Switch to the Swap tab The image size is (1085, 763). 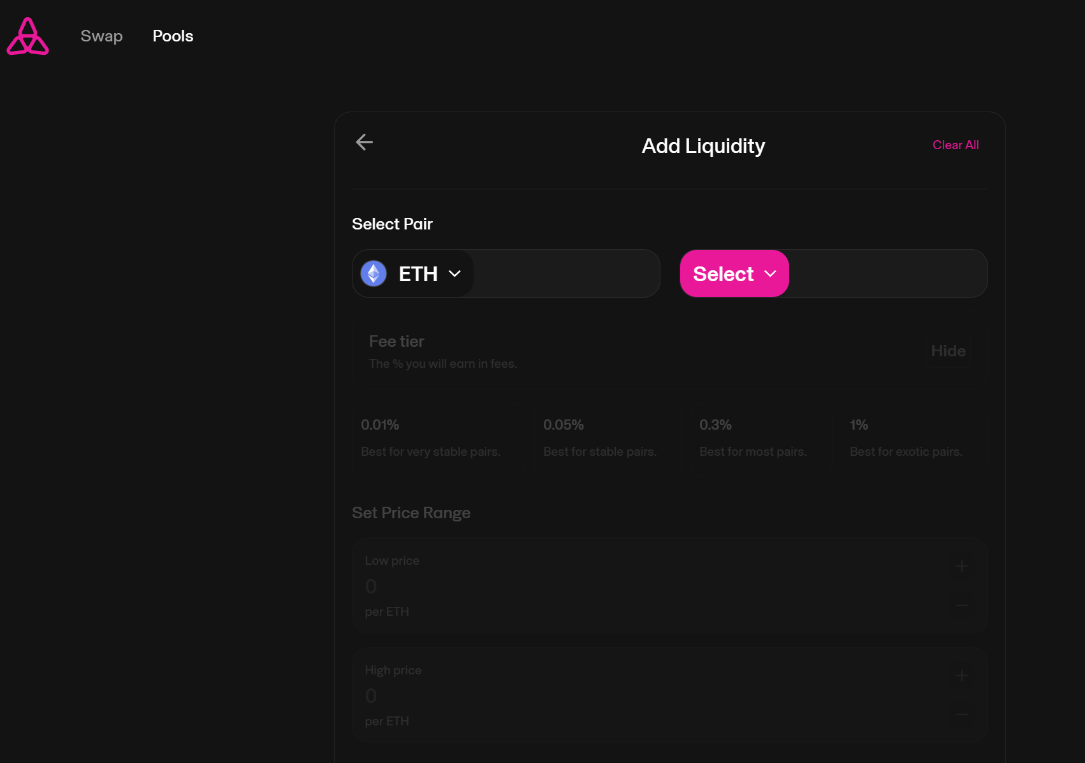coord(101,36)
